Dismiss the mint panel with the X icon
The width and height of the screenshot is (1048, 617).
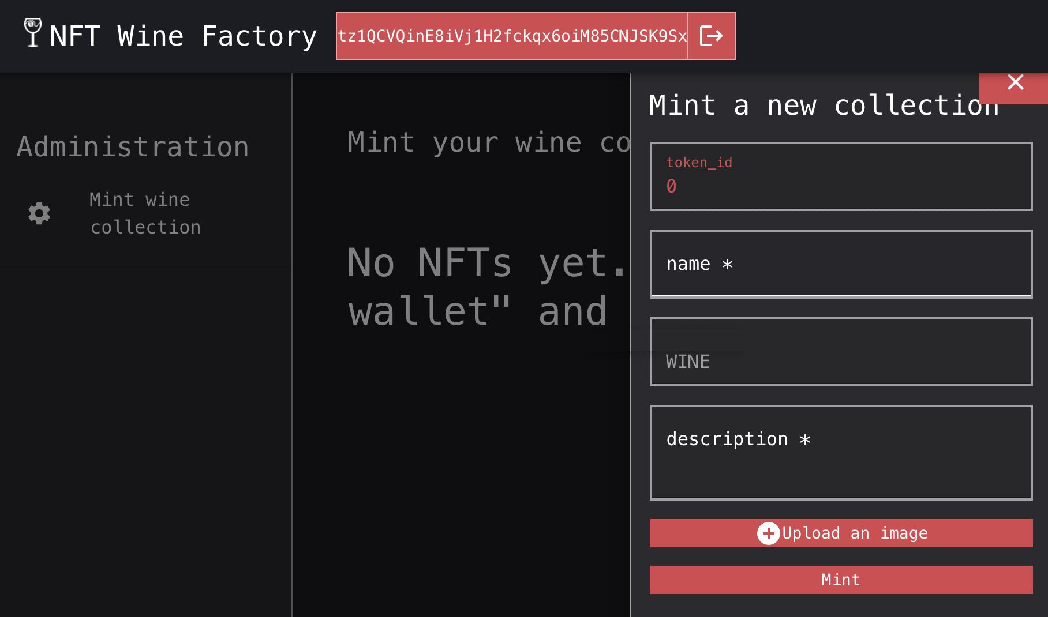(x=1015, y=82)
